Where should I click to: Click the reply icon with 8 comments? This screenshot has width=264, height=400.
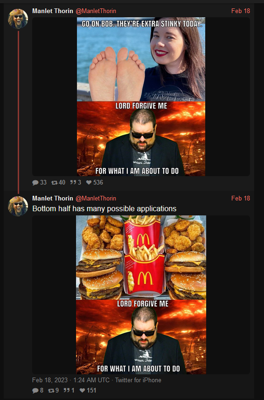click(x=35, y=390)
